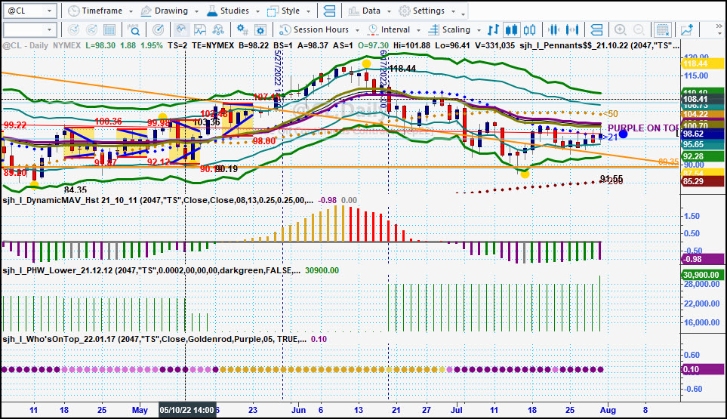Decrease bar spacing with the compress icon
This screenshot has height=419, width=727.
(x=553, y=29)
